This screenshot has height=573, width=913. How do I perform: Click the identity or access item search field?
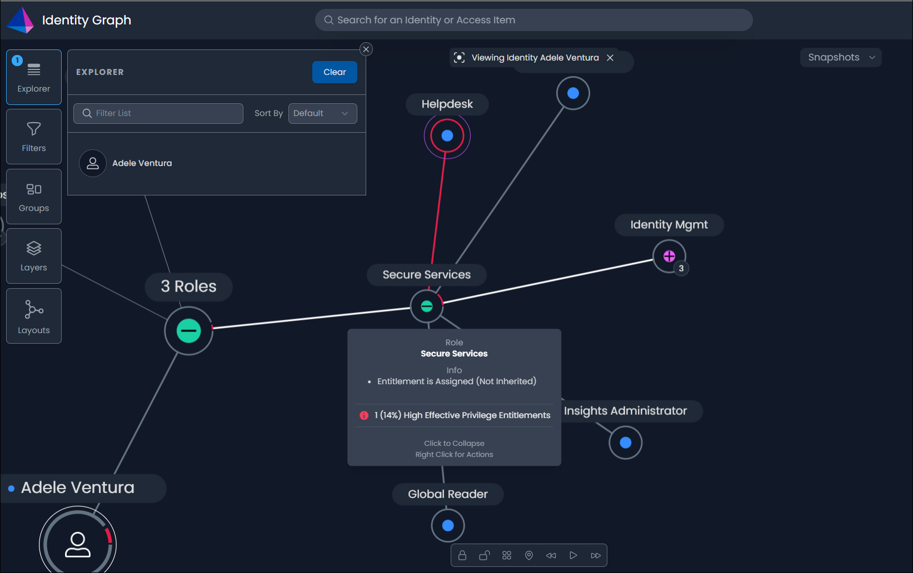[533, 20]
